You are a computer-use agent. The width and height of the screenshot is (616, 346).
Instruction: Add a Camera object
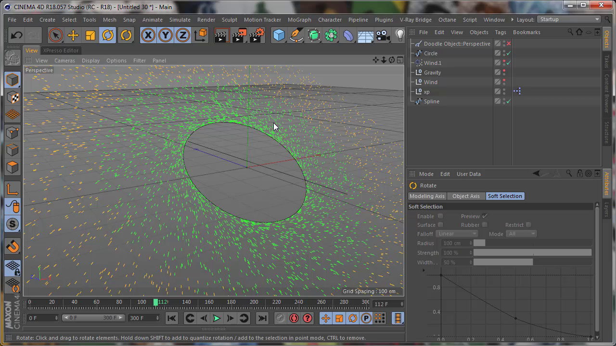(383, 35)
